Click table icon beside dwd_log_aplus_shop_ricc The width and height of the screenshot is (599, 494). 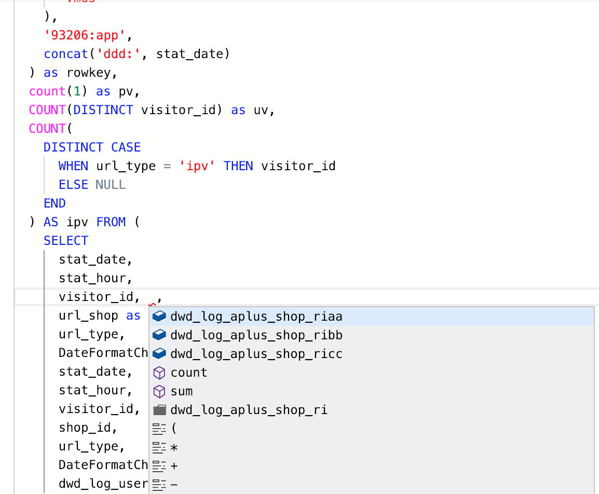[x=159, y=353]
